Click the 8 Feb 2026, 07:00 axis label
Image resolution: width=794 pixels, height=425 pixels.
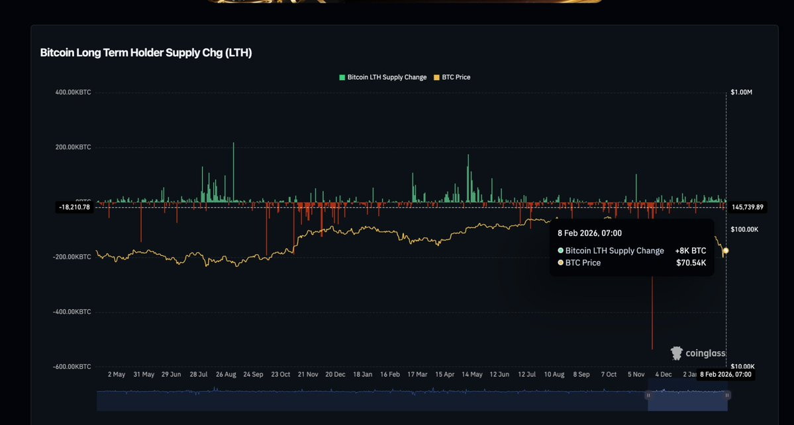[x=726, y=374]
